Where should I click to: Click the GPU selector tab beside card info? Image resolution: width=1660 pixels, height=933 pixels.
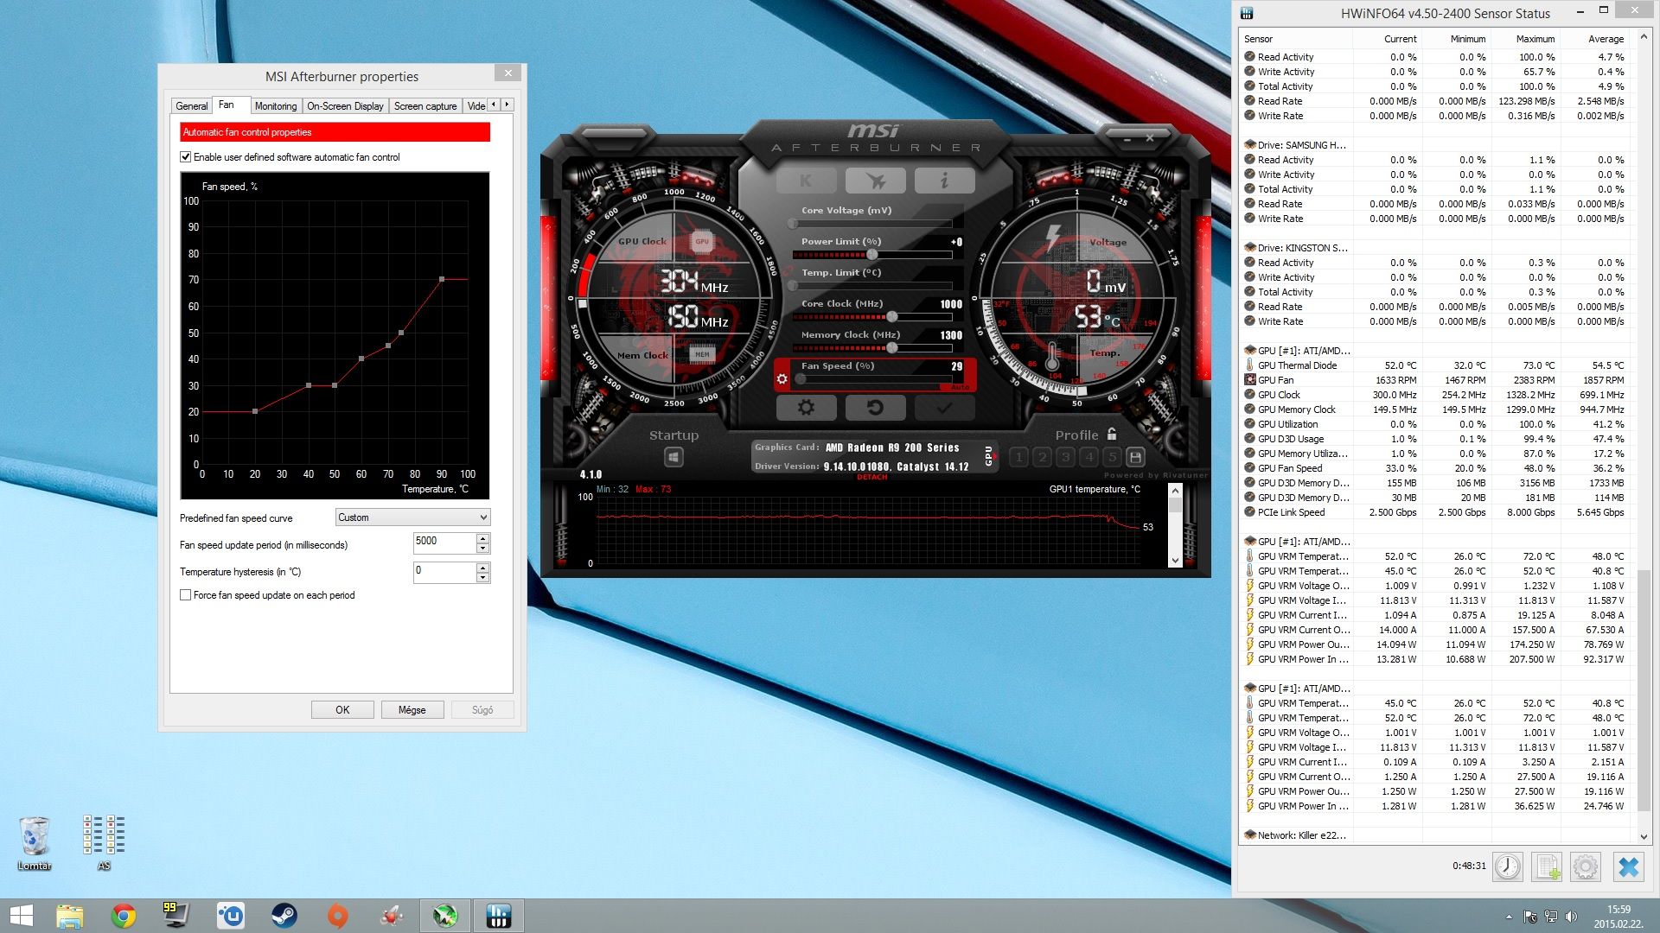point(989,456)
